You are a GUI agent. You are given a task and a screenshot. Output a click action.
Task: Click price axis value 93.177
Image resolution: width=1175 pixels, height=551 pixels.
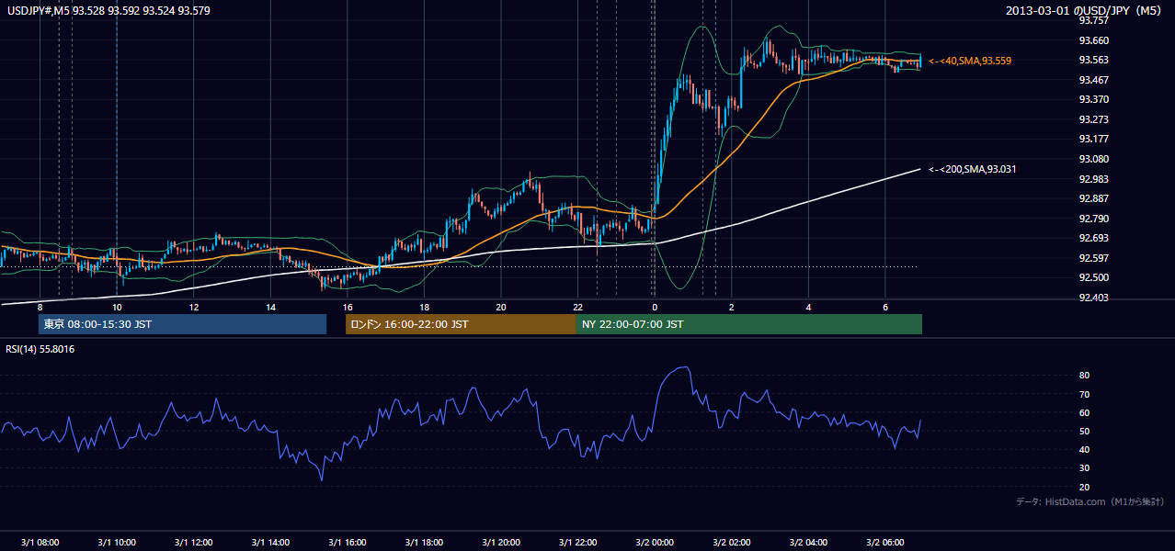pyautogui.click(x=1093, y=139)
